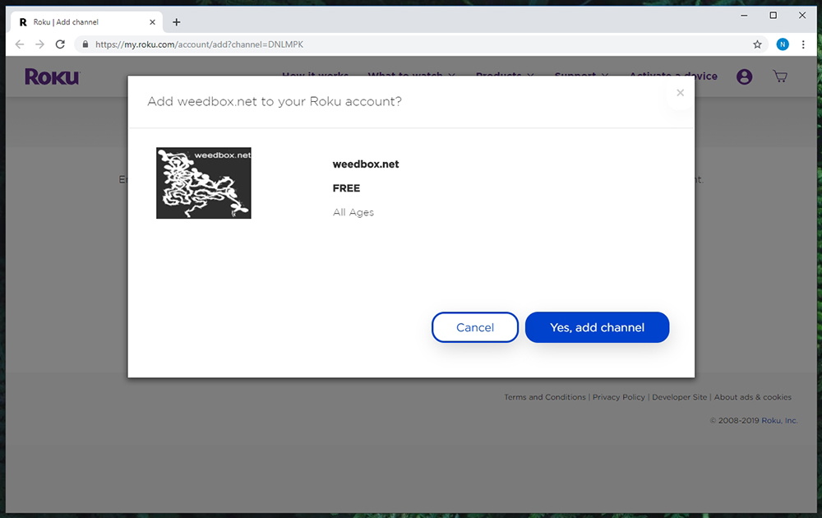
Task: Click the dialog title about weedbox.net
Action: pos(275,101)
